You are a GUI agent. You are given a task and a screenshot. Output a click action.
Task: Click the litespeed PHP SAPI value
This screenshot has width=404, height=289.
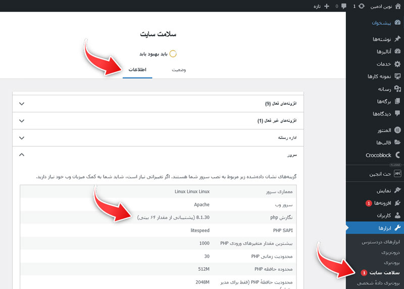pos(200,230)
